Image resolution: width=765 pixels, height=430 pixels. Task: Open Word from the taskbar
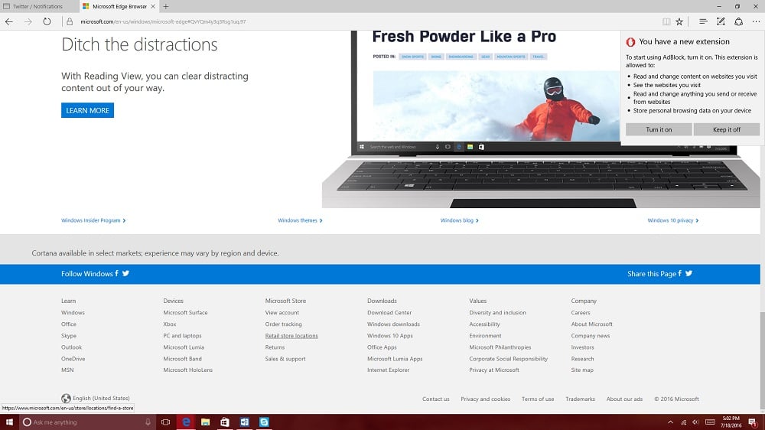pyautogui.click(x=245, y=422)
